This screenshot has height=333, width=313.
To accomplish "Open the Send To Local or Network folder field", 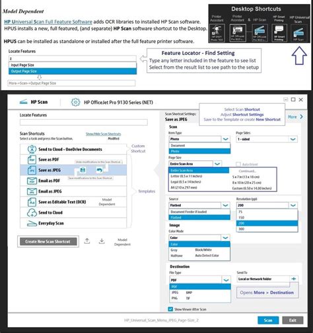I will point(263,279).
